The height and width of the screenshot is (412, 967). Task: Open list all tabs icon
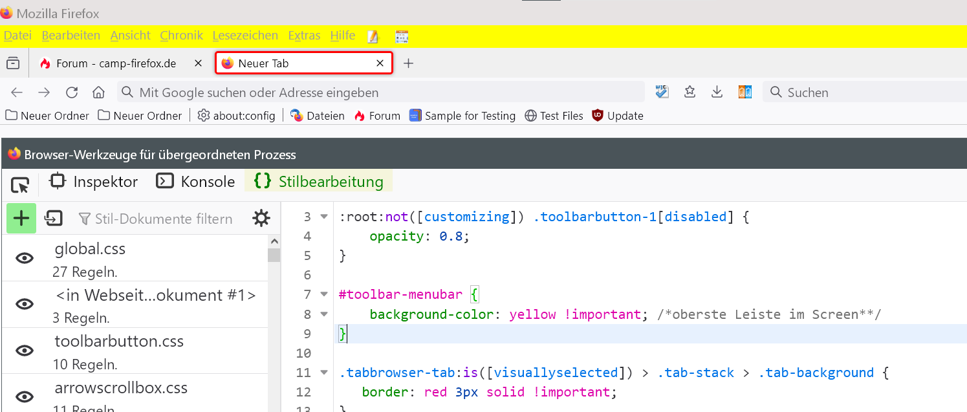pyautogui.click(x=12, y=63)
